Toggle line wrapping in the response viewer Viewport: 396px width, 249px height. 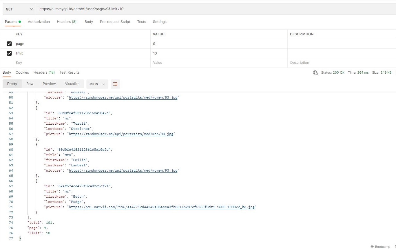tap(115, 84)
